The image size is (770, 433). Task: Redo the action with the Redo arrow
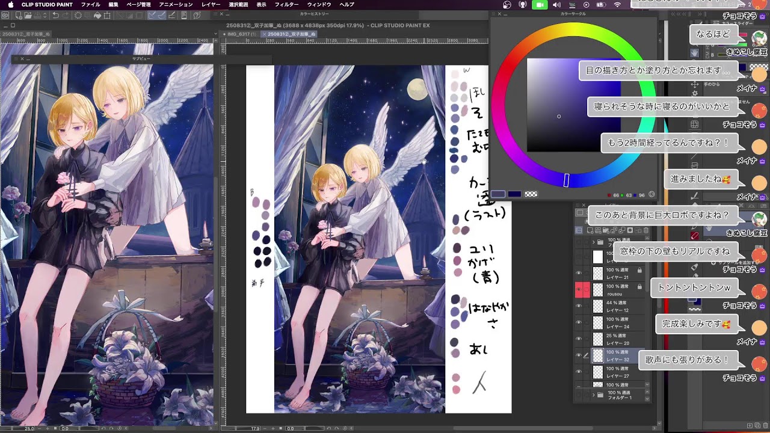pos(66,15)
